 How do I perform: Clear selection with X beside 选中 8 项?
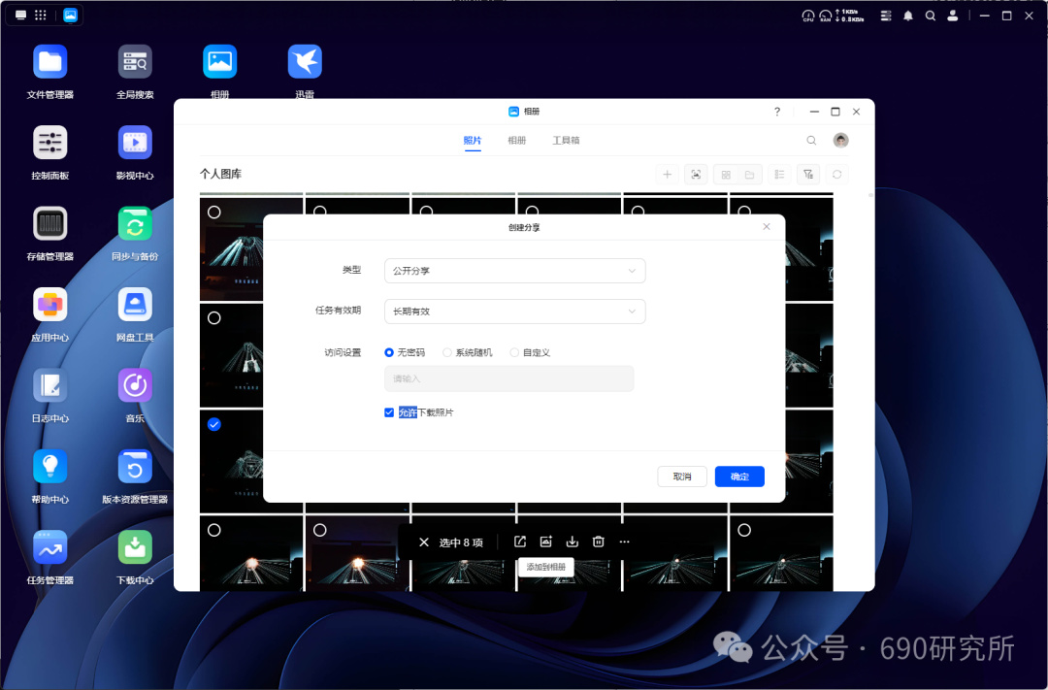(424, 542)
